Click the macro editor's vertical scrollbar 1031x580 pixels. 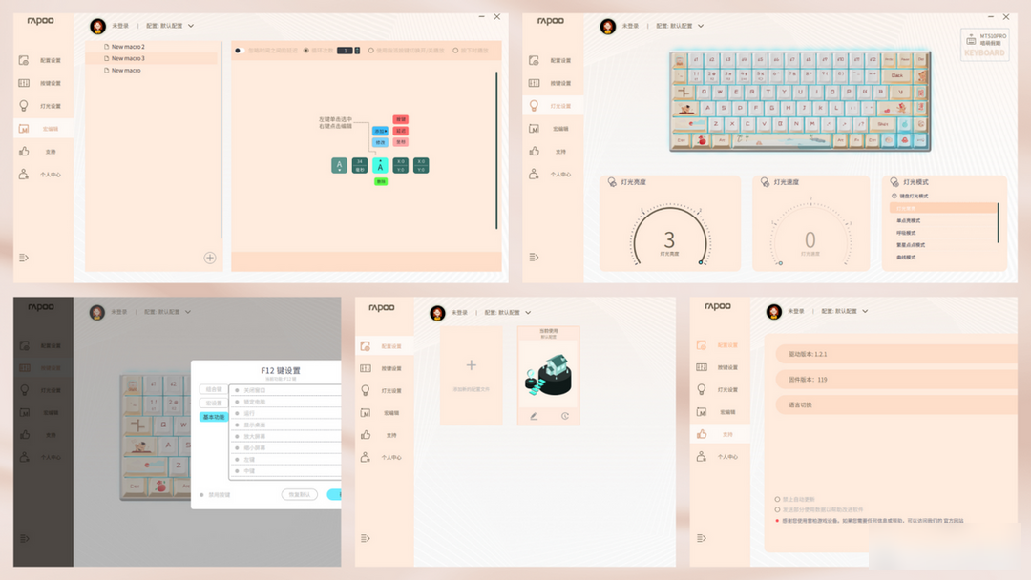496,151
